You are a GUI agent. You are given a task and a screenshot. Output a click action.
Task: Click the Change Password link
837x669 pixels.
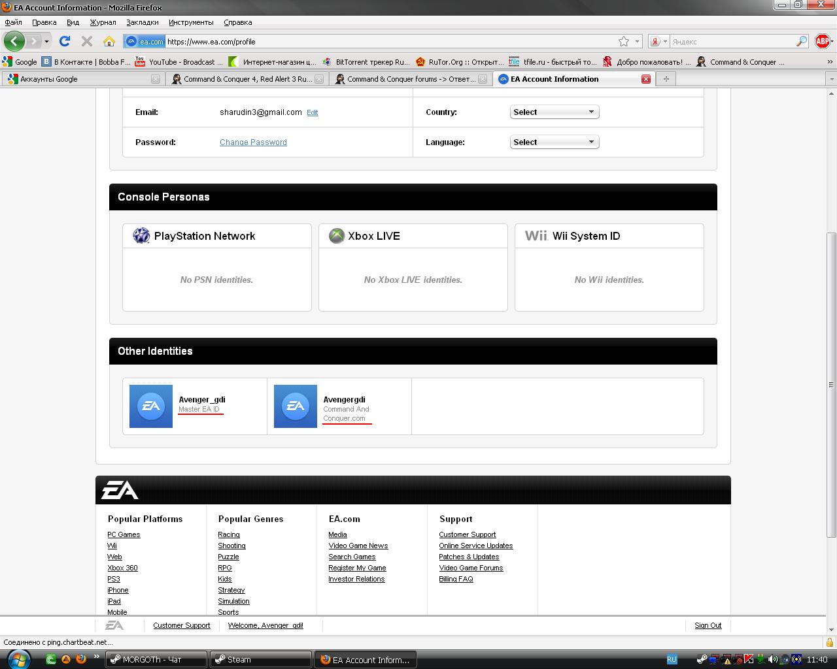click(x=253, y=142)
